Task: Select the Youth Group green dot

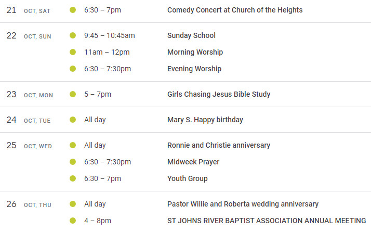Action: tap(73, 178)
